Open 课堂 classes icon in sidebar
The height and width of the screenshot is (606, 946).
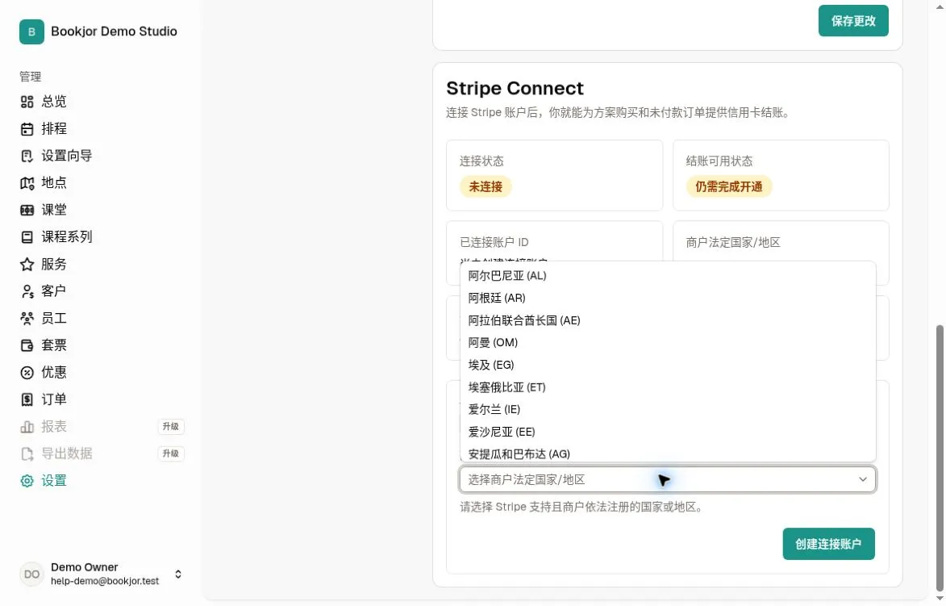click(27, 210)
